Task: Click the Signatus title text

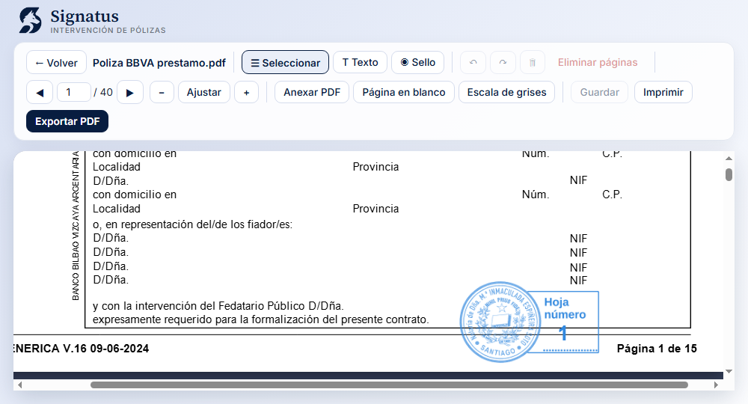Action: coord(85,16)
